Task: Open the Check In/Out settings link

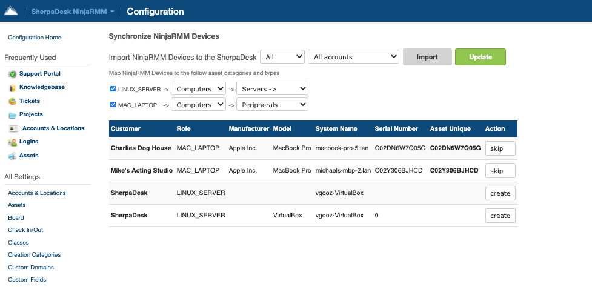Action: (25, 230)
